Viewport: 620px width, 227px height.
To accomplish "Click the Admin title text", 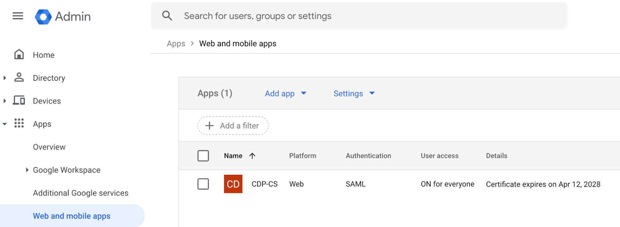I will point(73,16).
